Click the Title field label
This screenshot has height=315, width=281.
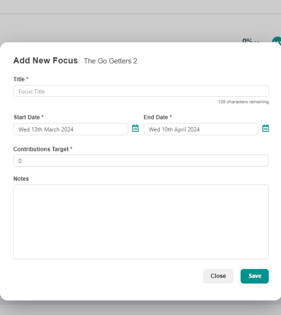click(21, 79)
